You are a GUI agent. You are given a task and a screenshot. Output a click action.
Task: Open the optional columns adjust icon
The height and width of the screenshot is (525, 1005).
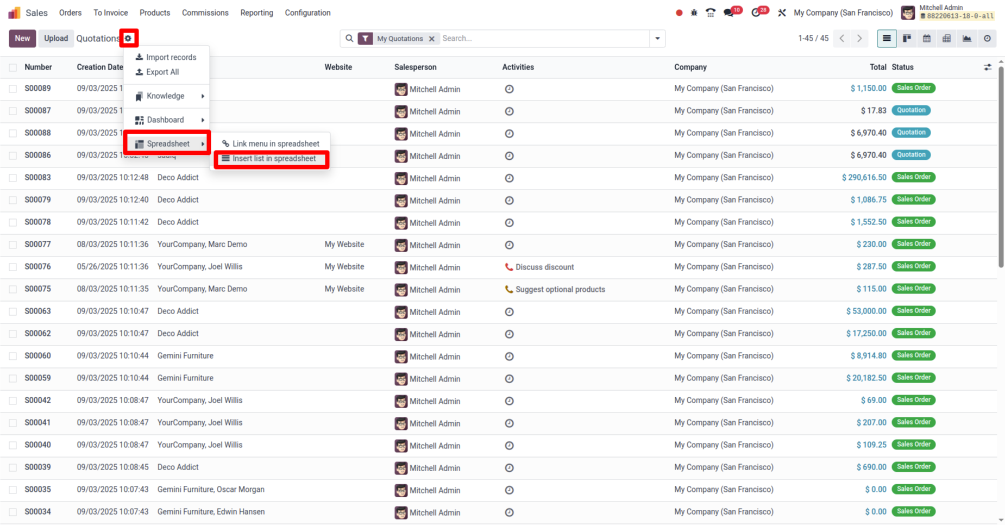tap(987, 67)
